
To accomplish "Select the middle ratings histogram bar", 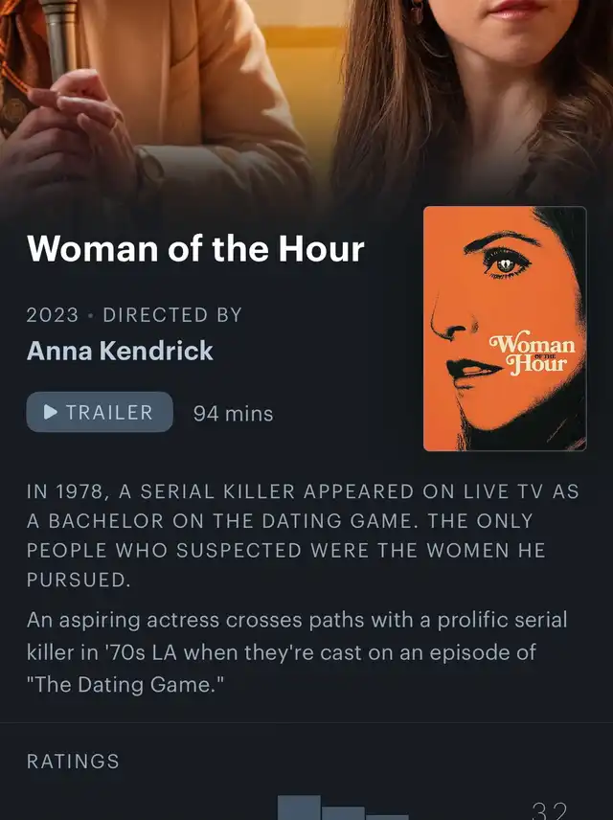I will pos(343,813).
